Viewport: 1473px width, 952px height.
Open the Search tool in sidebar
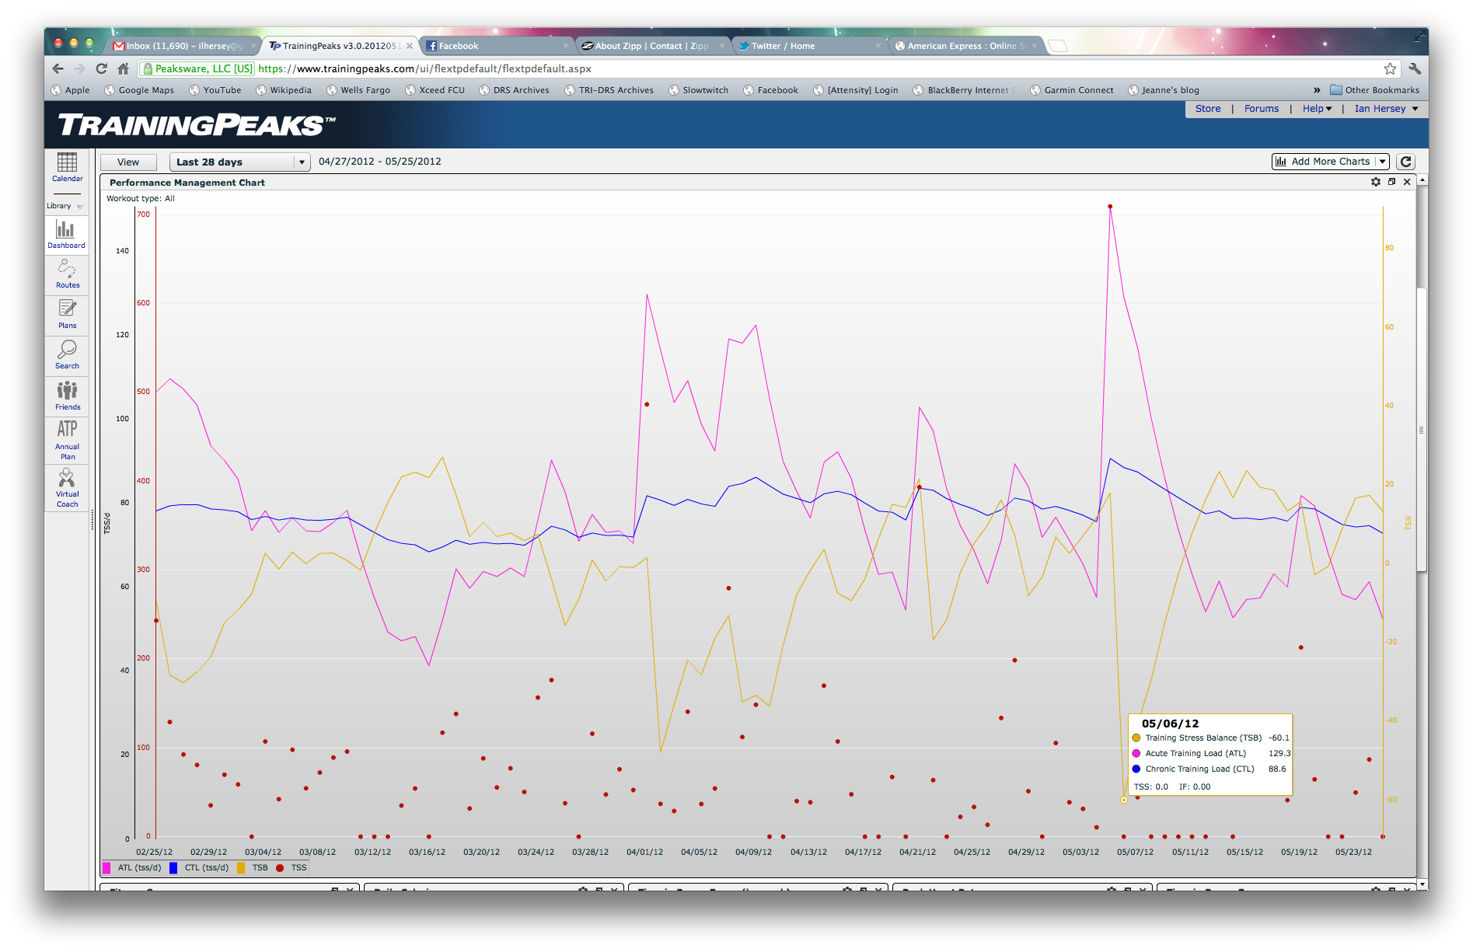pyautogui.click(x=67, y=355)
